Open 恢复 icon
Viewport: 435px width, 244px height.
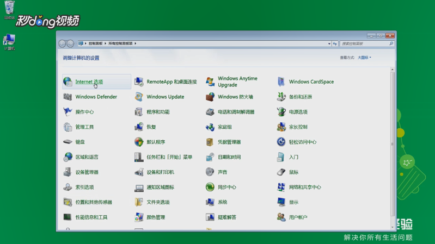point(139,127)
